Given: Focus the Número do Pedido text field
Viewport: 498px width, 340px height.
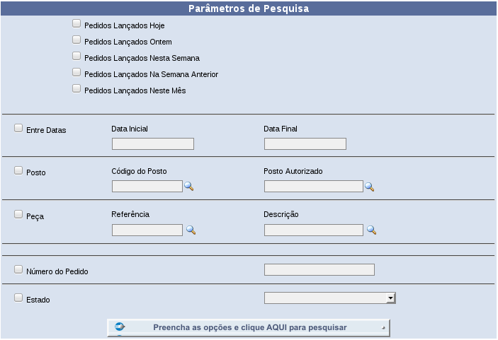Looking at the screenshot, I should (319, 269).
